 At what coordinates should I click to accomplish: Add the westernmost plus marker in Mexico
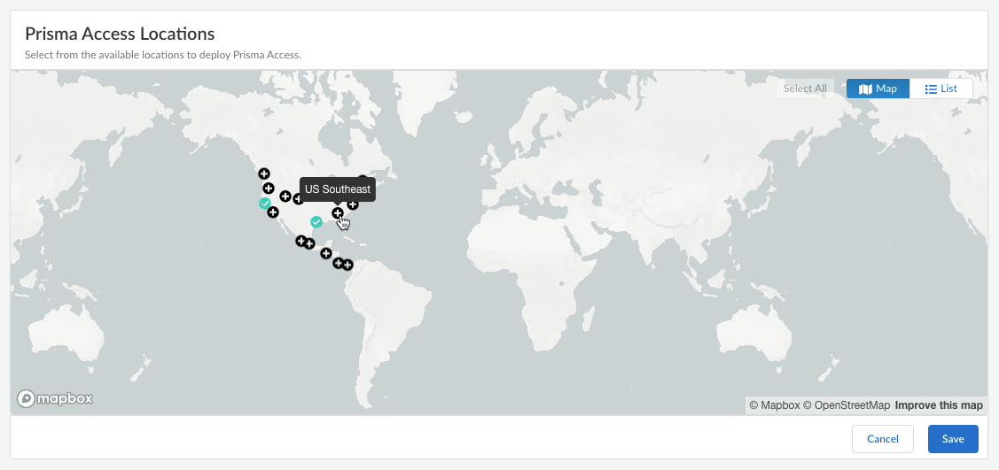[301, 241]
